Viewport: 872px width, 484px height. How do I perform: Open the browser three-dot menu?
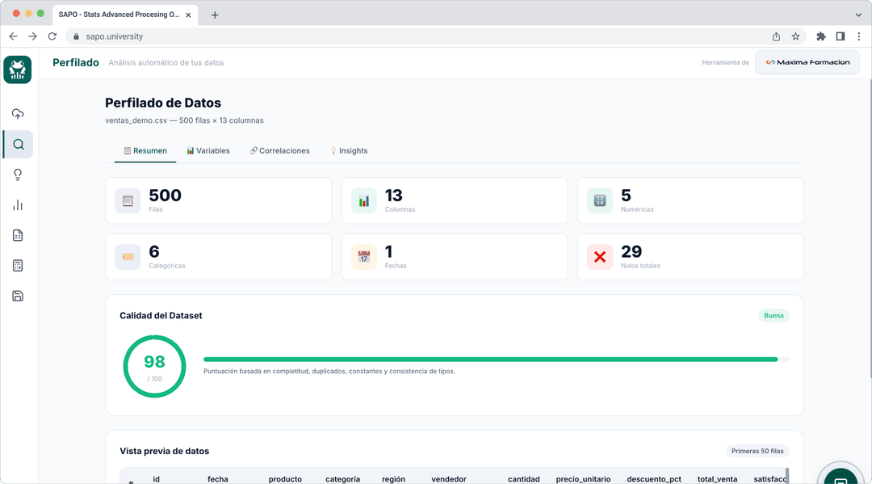858,36
